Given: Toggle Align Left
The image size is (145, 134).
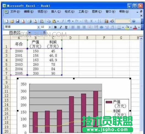Looking at the screenshot, I should (73, 27).
